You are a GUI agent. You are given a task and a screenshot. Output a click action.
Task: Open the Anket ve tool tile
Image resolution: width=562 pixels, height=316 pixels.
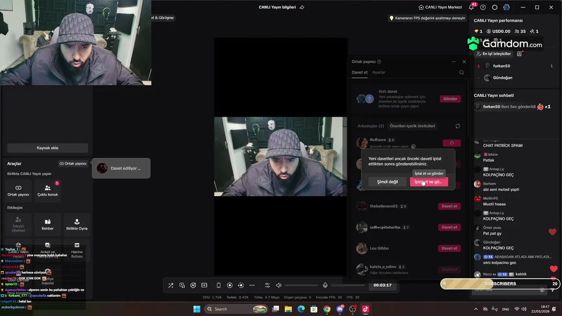[x=47, y=250]
